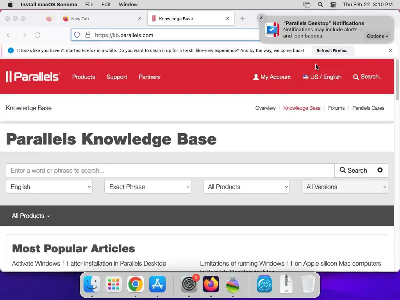Viewport: 400px width, 300px height.
Task: Open Launchpad from the Dock
Action: point(114,284)
